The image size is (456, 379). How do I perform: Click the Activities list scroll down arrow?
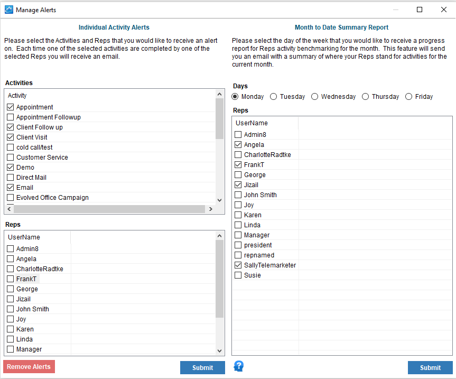[x=220, y=200]
